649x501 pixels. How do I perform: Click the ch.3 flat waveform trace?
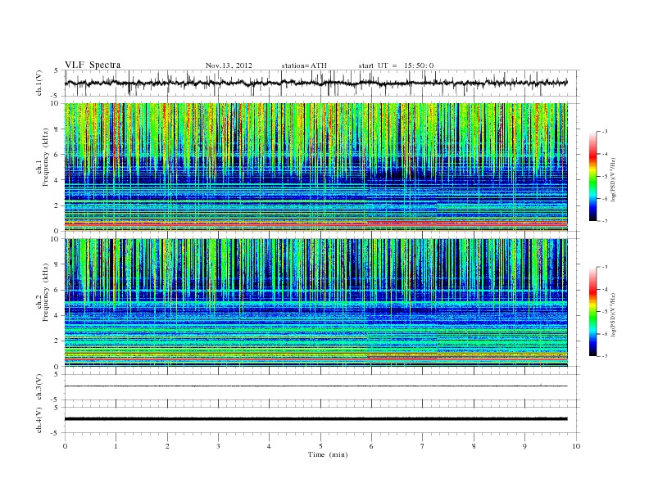click(315, 386)
